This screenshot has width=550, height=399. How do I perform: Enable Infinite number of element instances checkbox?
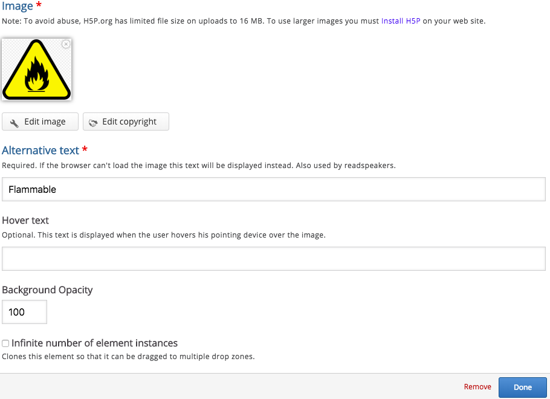tap(5, 343)
